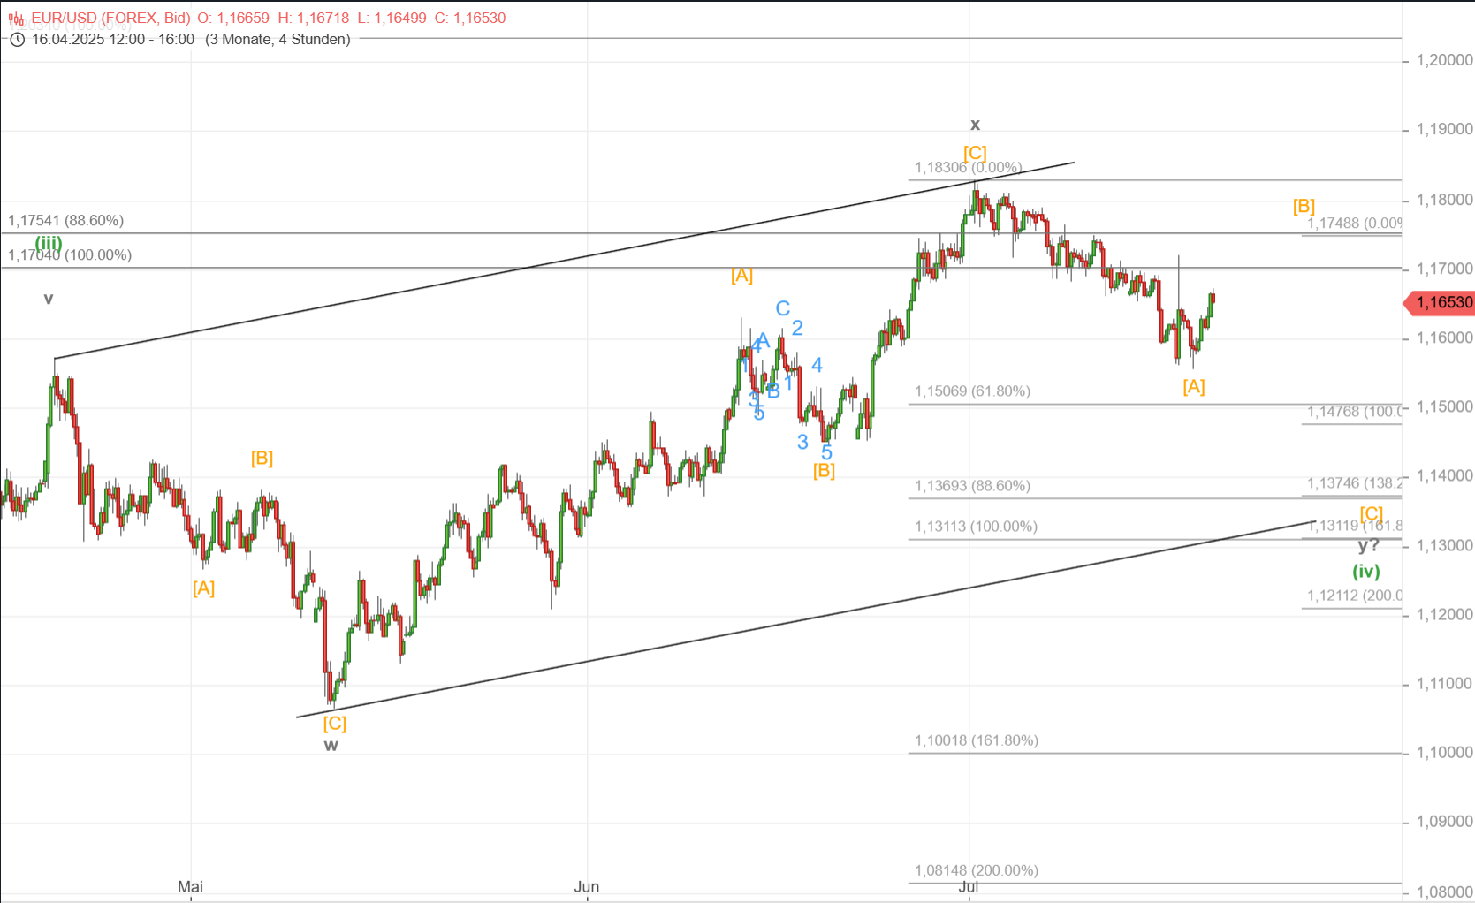The image size is (1475, 903).
Task: Click the 1,20000 price axis label
Action: click(1444, 60)
